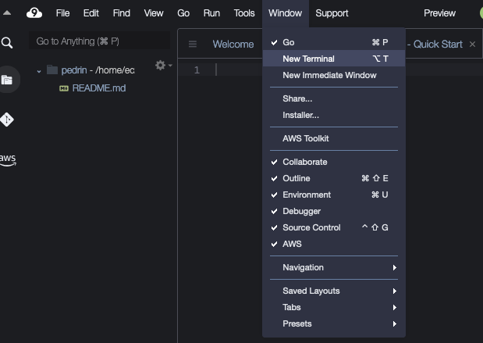This screenshot has width=483, height=343.
Task: Expand the Saved Layouts submenu
Action: tap(334, 291)
